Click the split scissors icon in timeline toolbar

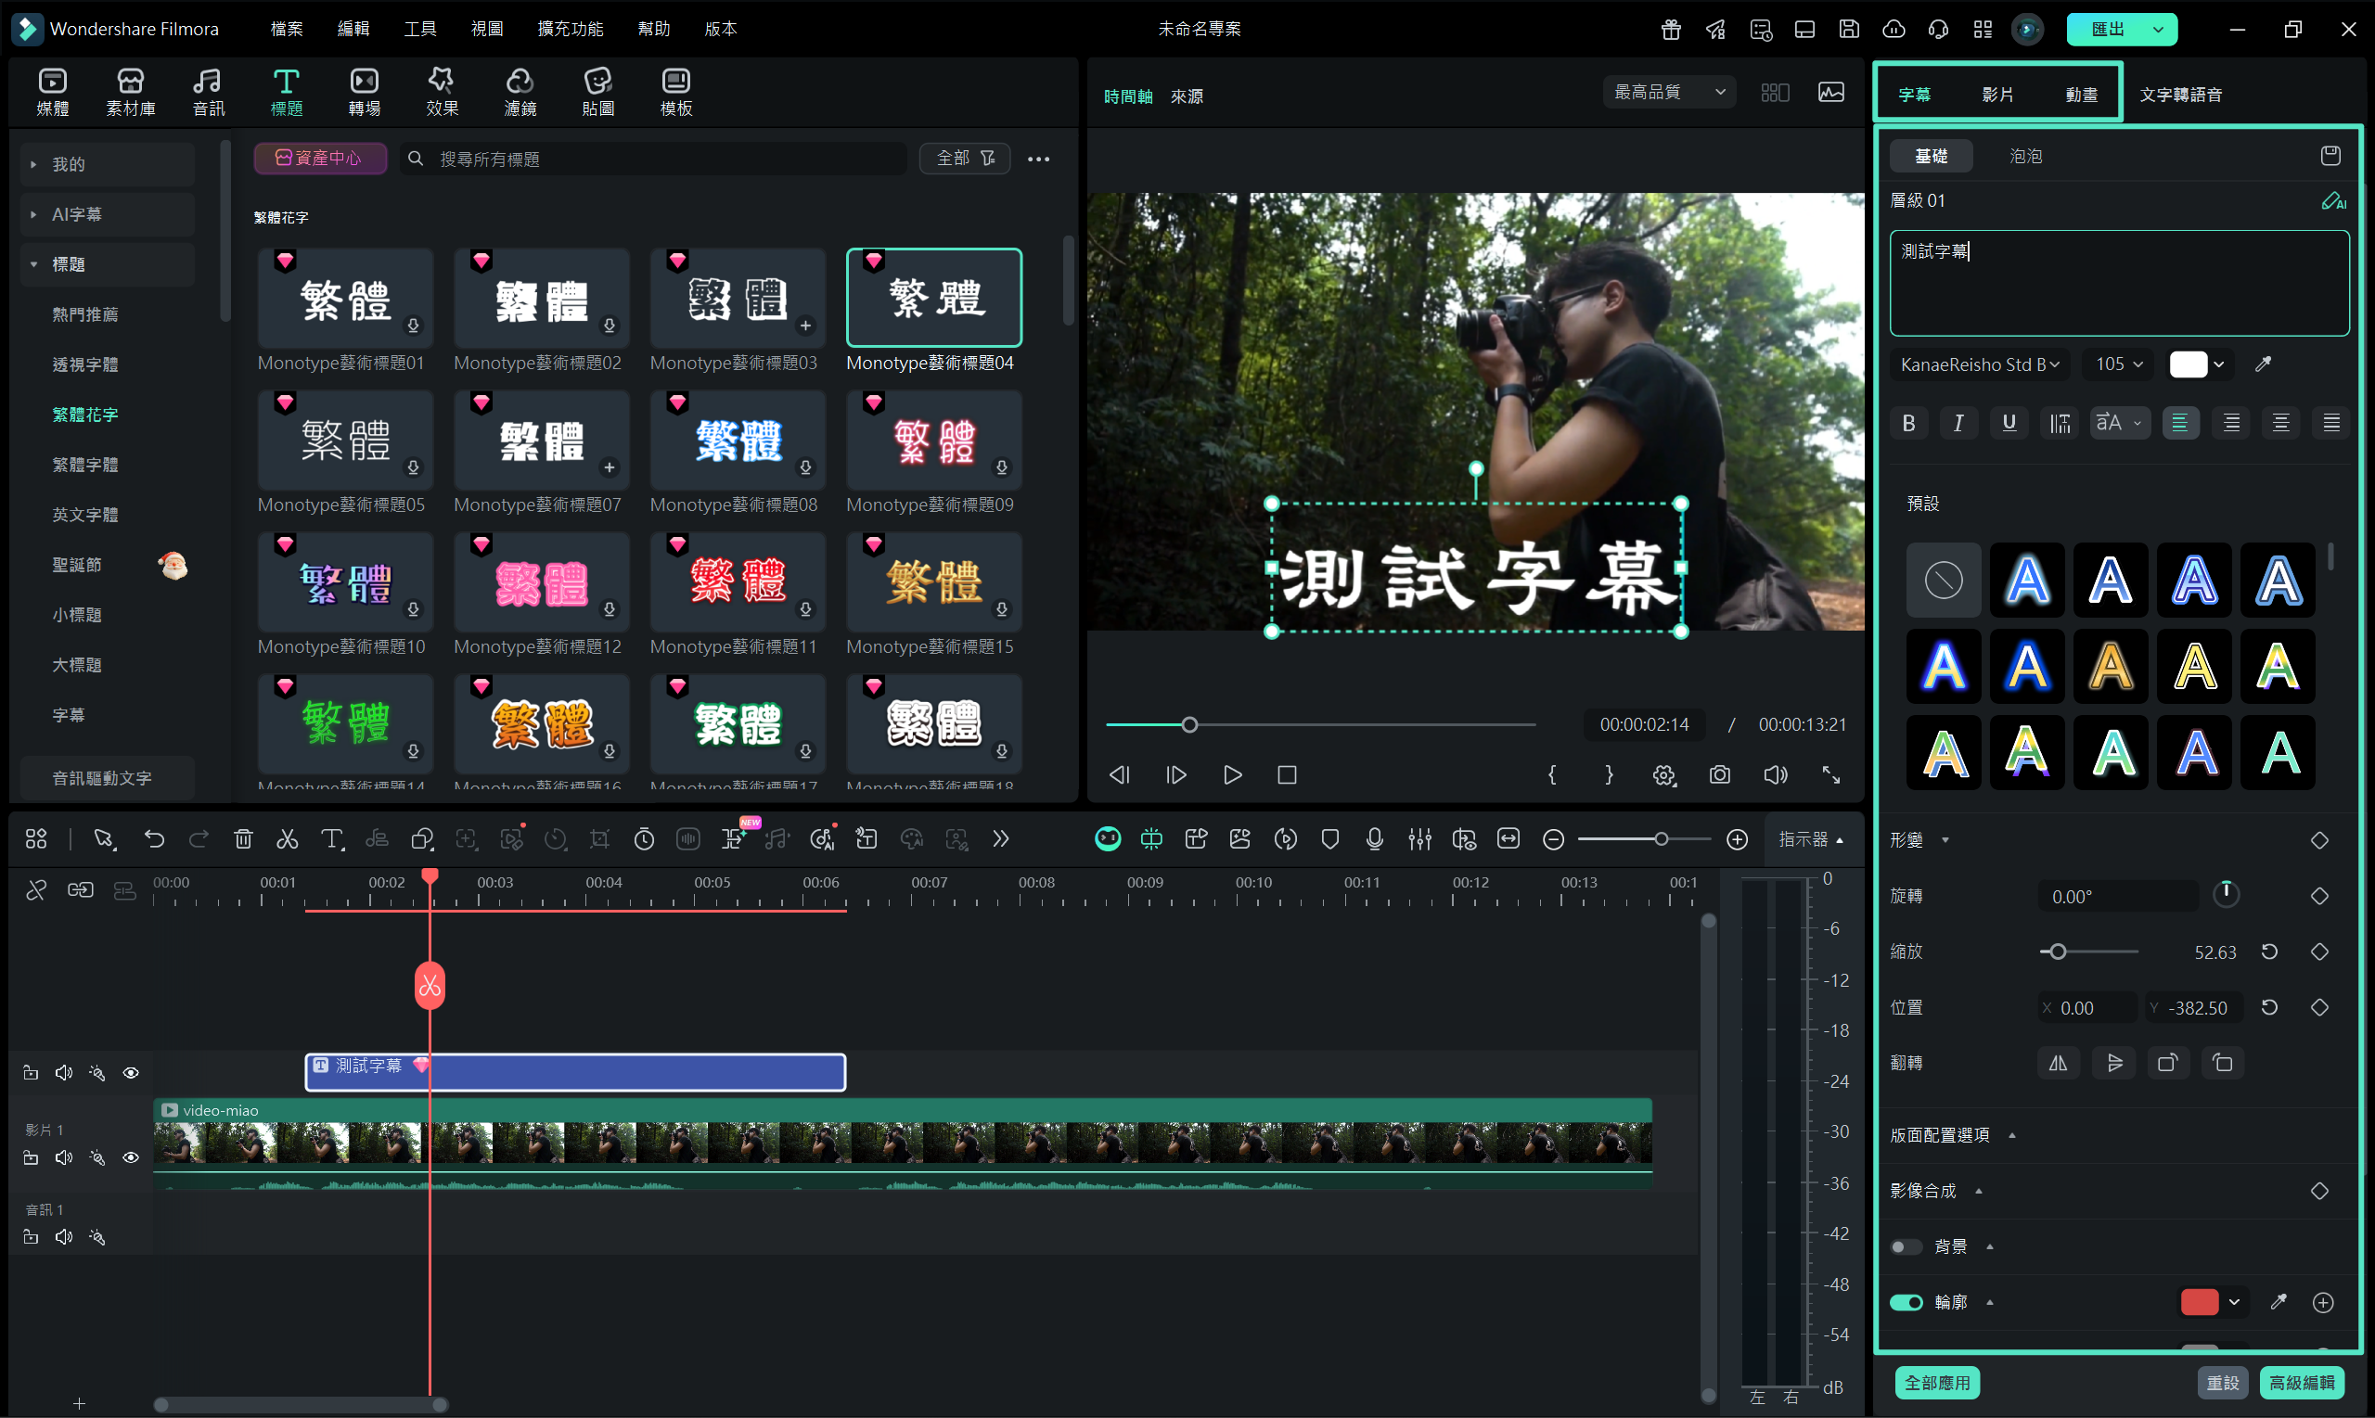tap(287, 839)
